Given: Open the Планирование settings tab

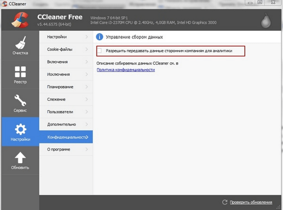Looking at the screenshot, I should (x=60, y=87).
